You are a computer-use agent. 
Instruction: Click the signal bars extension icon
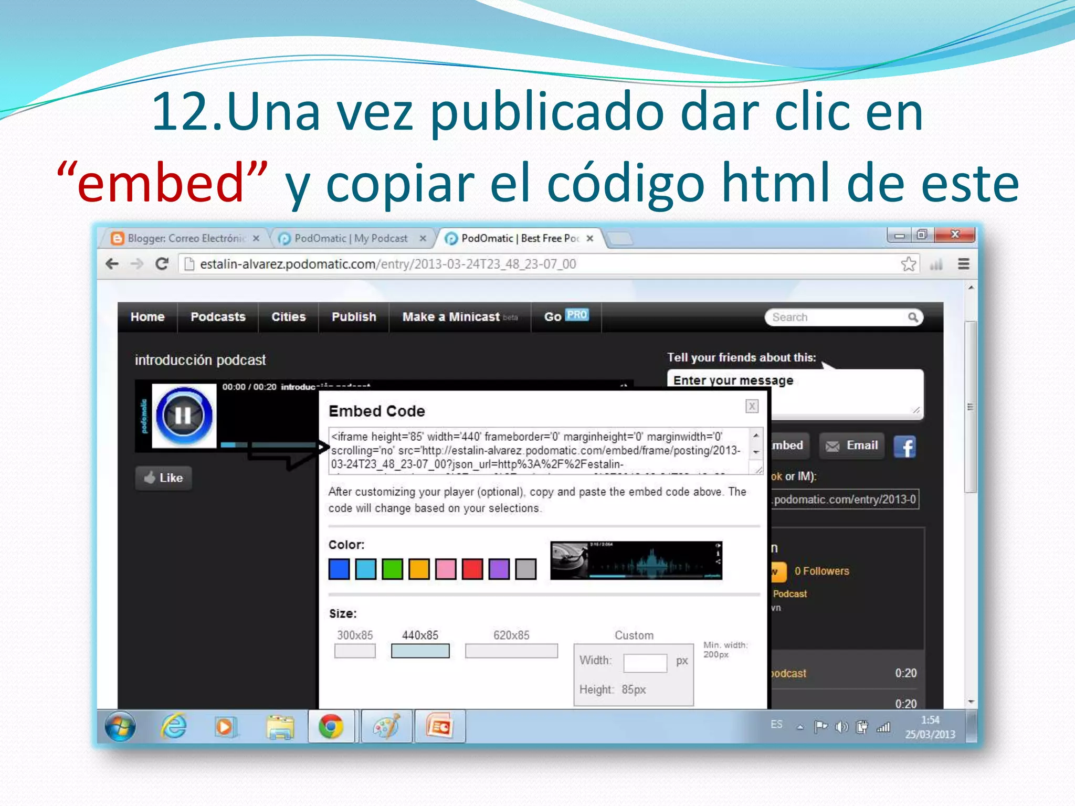[936, 264]
